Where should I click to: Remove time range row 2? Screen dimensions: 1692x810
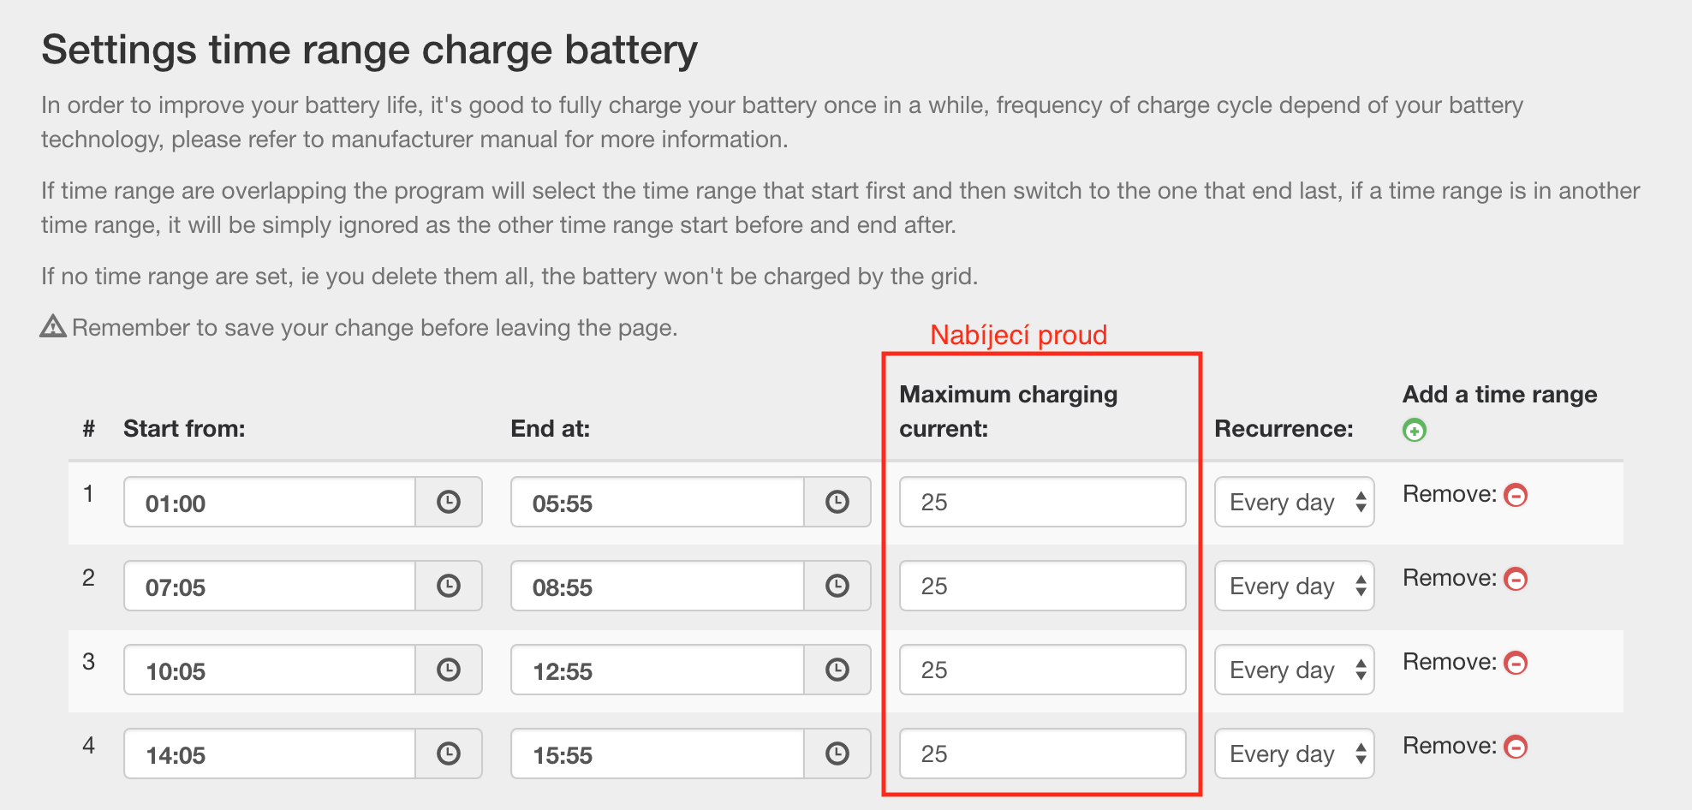[1516, 579]
